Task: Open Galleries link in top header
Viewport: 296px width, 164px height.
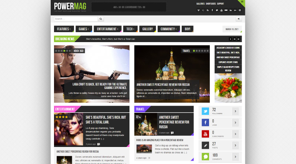Action: (x=200, y=4)
